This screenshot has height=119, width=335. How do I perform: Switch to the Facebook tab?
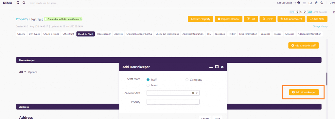coord(220,34)
